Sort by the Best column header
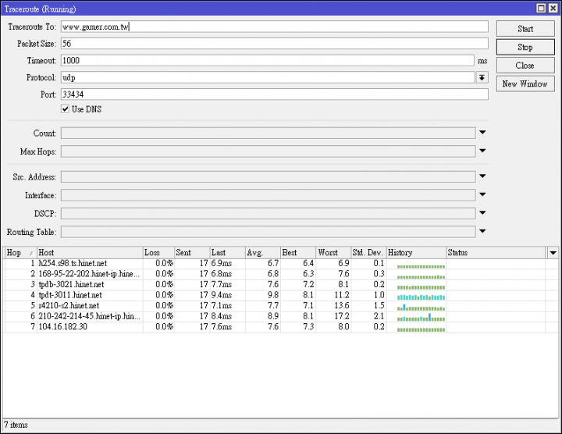 [298, 253]
